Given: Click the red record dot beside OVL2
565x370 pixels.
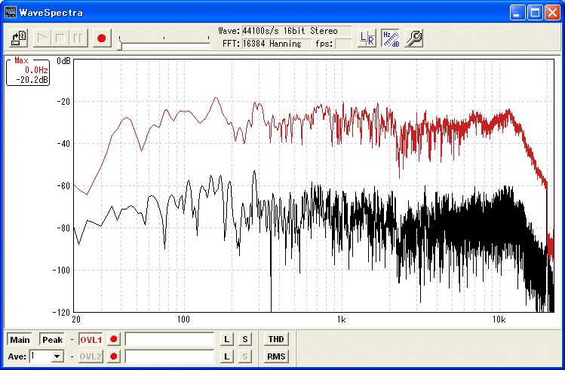Looking at the screenshot, I should point(114,356).
